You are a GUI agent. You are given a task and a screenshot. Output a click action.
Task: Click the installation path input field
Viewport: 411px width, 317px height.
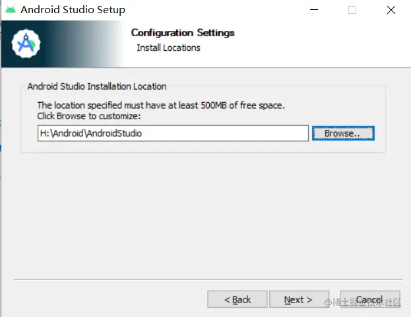click(173, 133)
